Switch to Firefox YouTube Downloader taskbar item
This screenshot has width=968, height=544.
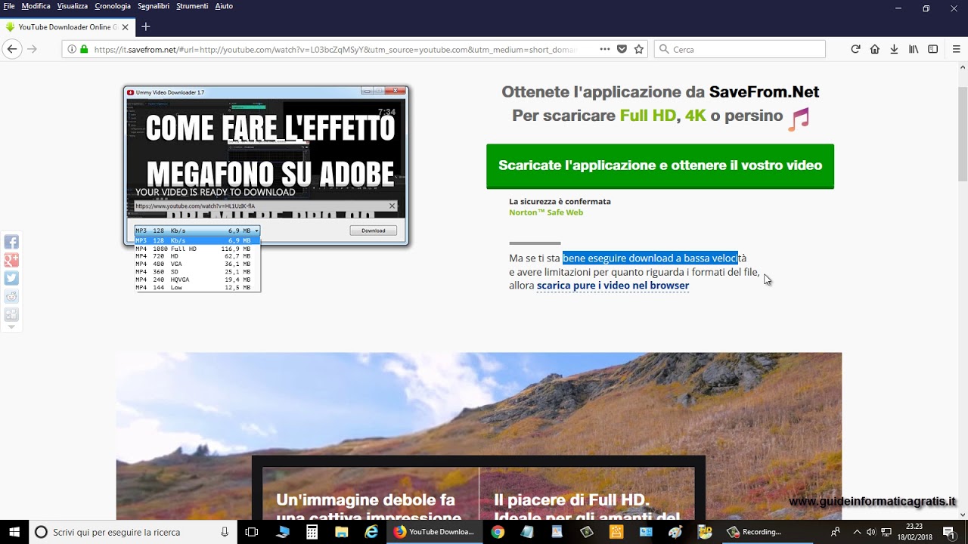pos(434,532)
